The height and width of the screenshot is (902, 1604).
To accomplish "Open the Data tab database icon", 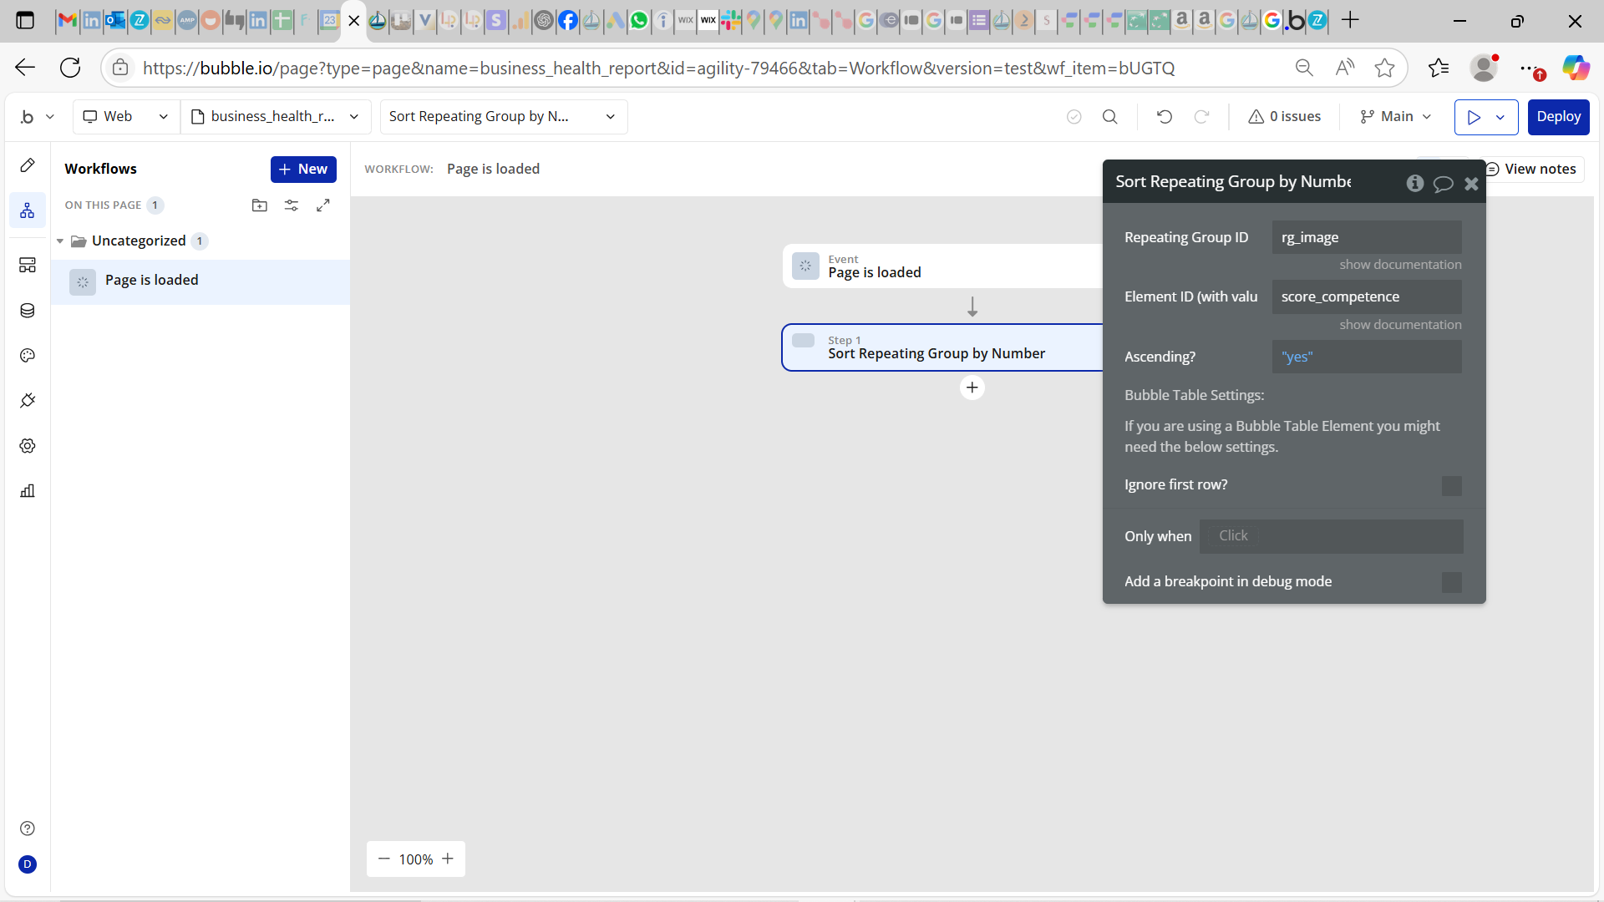I will pos(28,311).
